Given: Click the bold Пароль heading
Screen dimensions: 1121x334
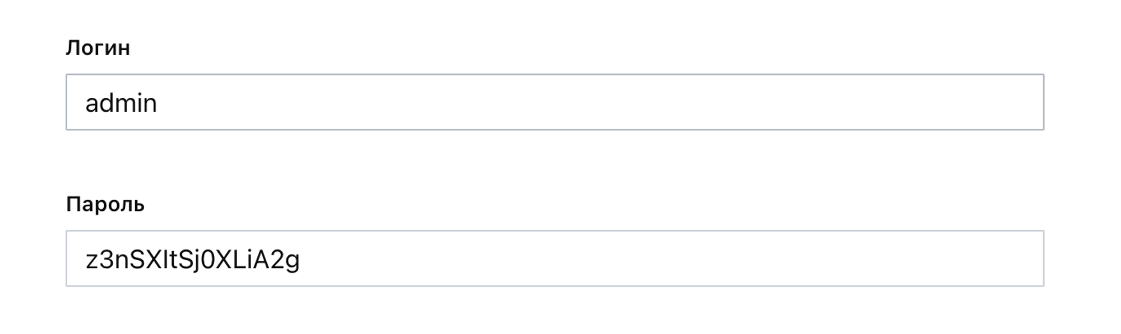Looking at the screenshot, I should tap(105, 205).
